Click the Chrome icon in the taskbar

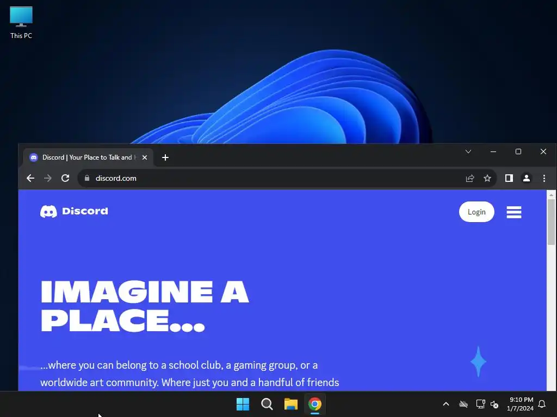tap(315, 404)
